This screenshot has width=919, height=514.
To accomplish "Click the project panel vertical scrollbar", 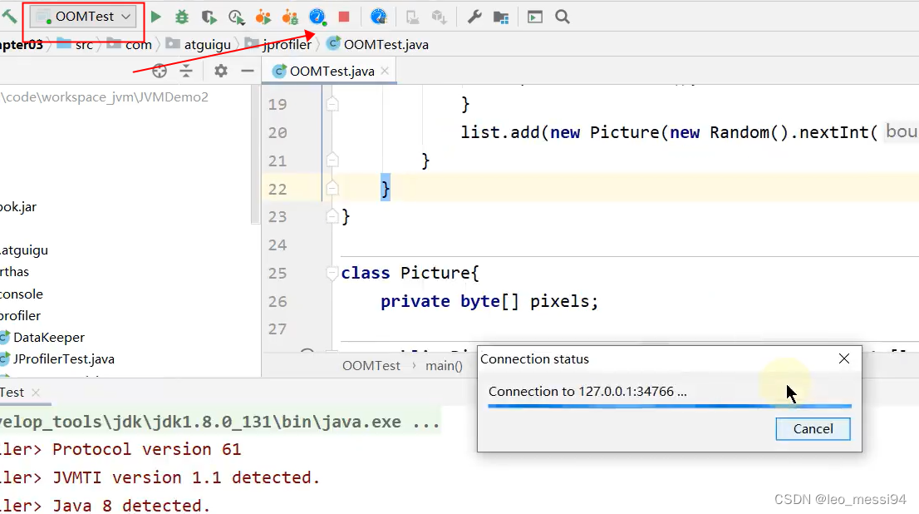I will click(255, 155).
